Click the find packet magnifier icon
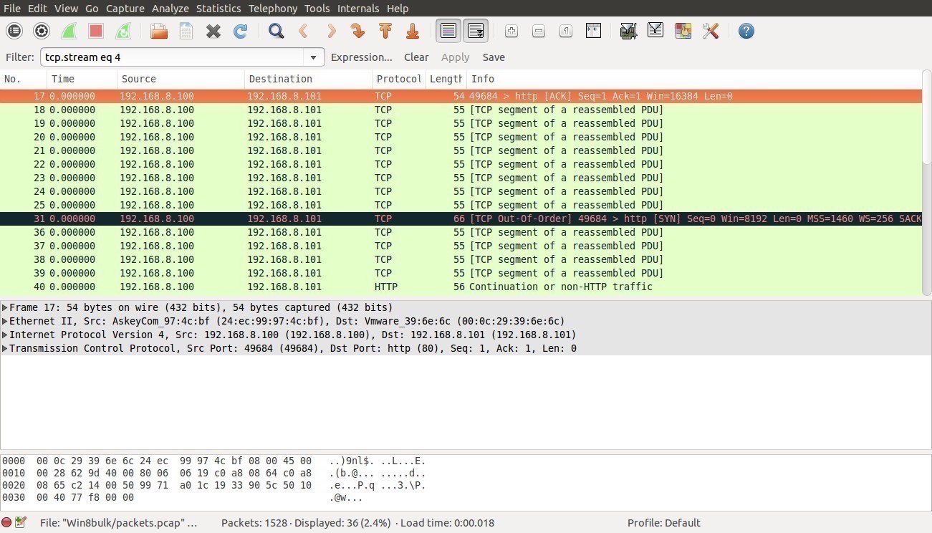932x533 pixels. pos(276,31)
